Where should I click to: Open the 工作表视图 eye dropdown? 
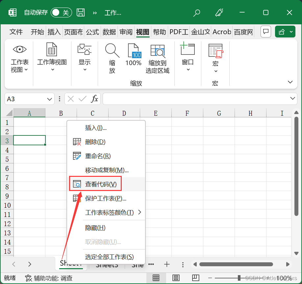[20, 59]
